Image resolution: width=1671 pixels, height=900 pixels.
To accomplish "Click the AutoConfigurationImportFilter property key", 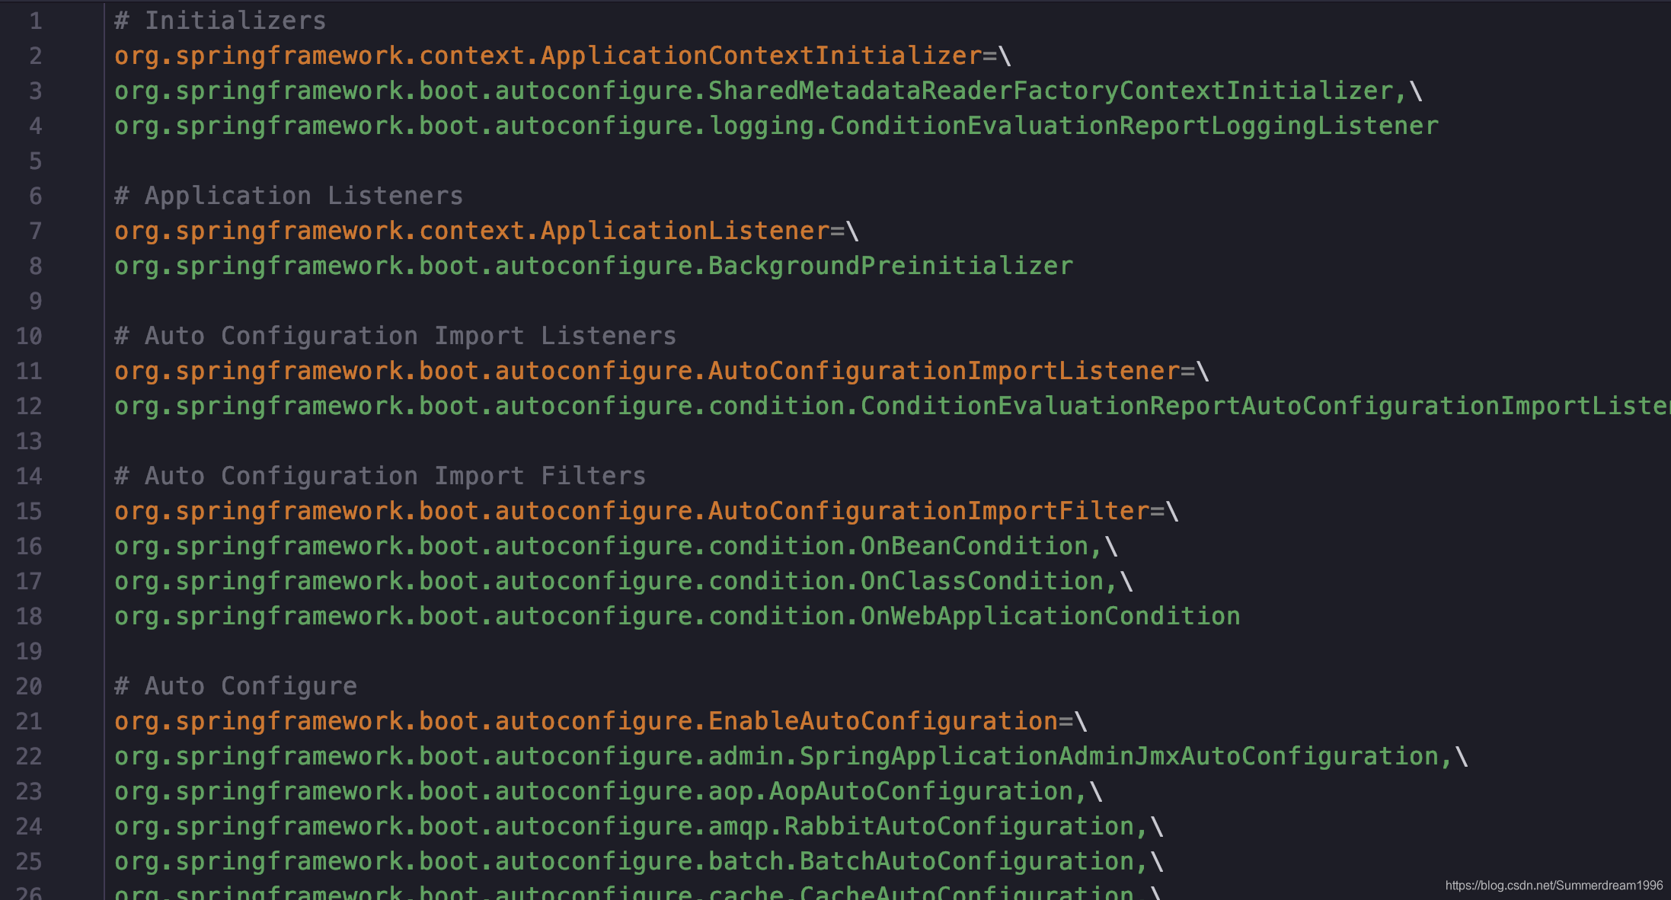I will pos(631,511).
